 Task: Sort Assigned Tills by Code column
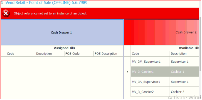(x=20, y=54)
